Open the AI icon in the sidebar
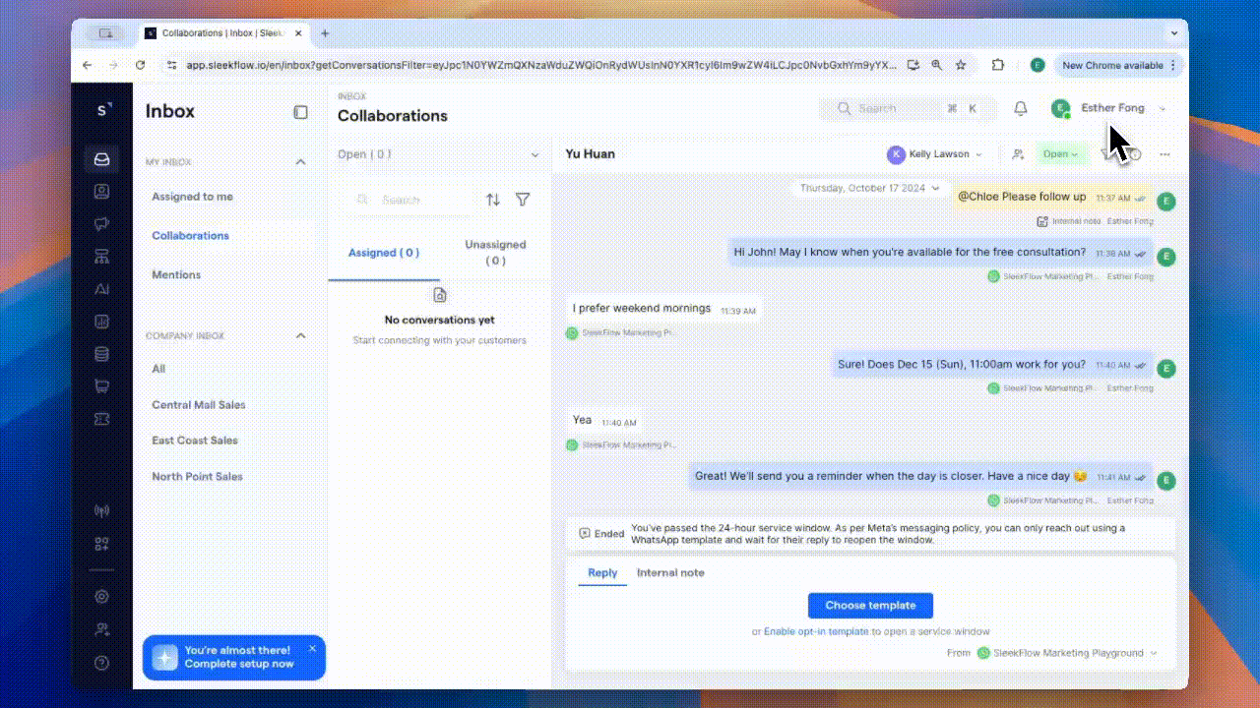The image size is (1260, 708). (101, 289)
